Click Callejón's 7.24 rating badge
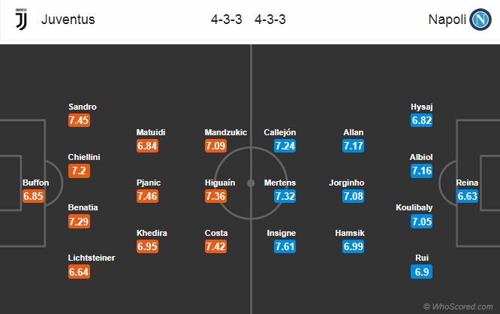The height and width of the screenshot is (314, 500). click(285, 146)
